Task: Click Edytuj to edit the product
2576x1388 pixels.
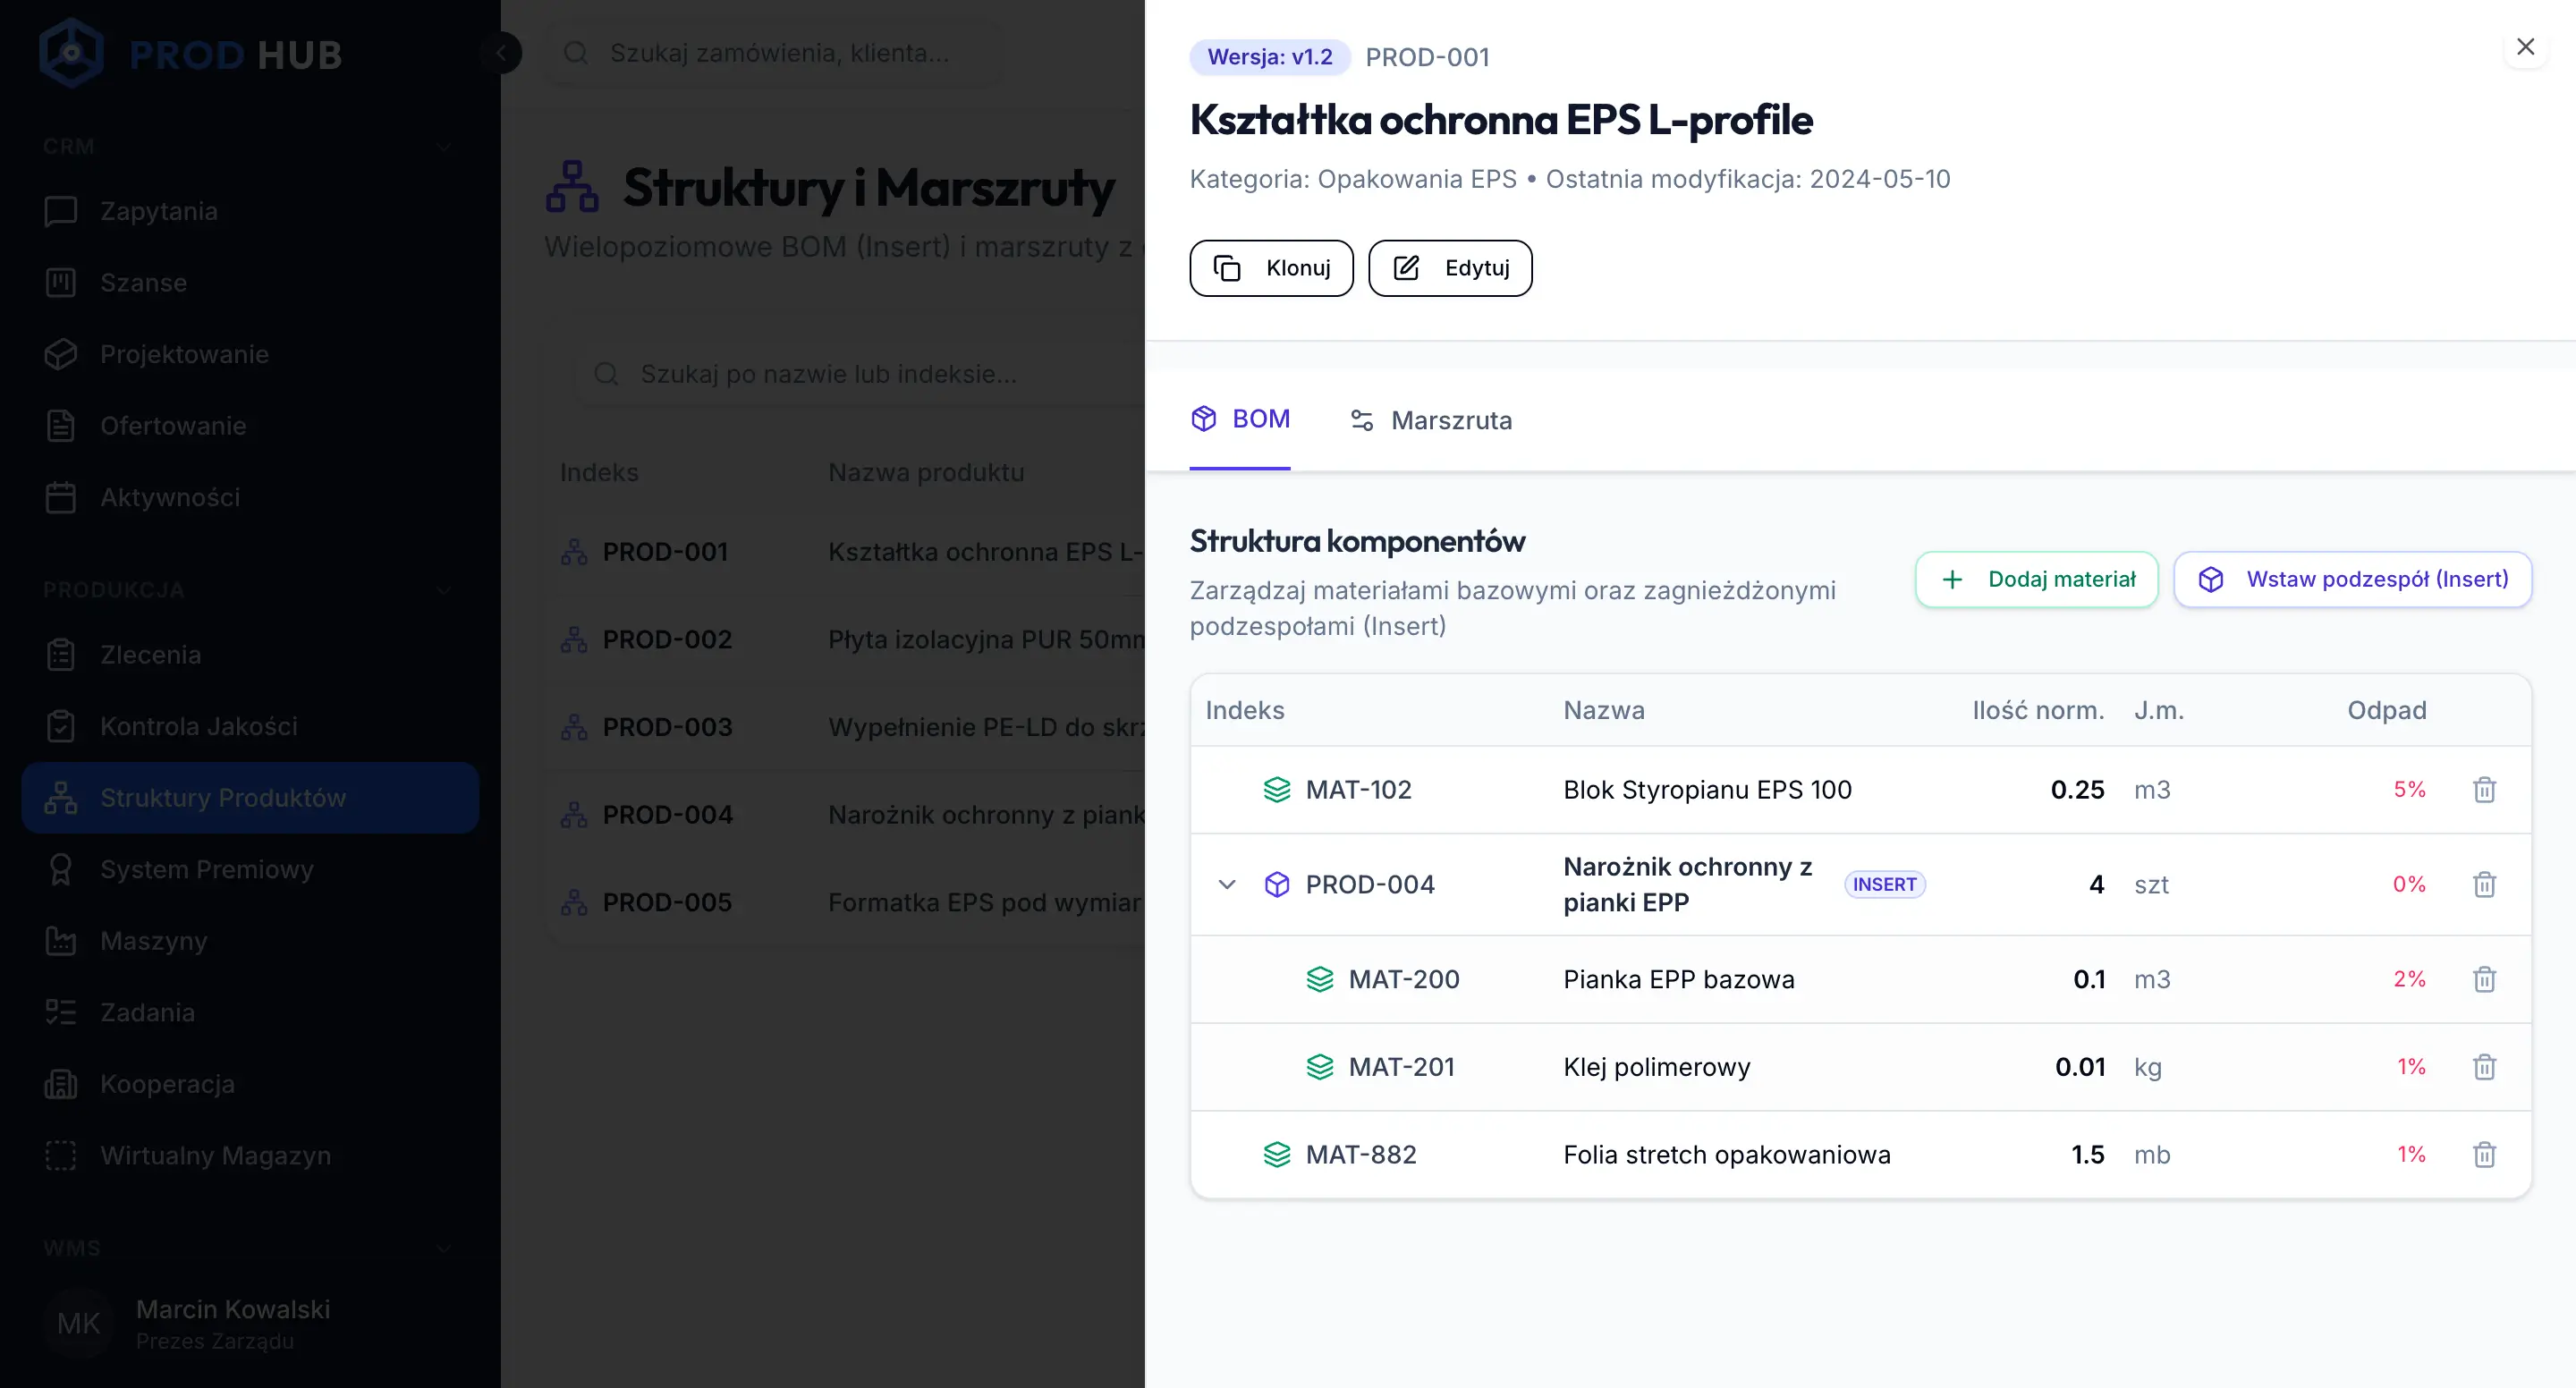Action: click(x=1450, y=268)
